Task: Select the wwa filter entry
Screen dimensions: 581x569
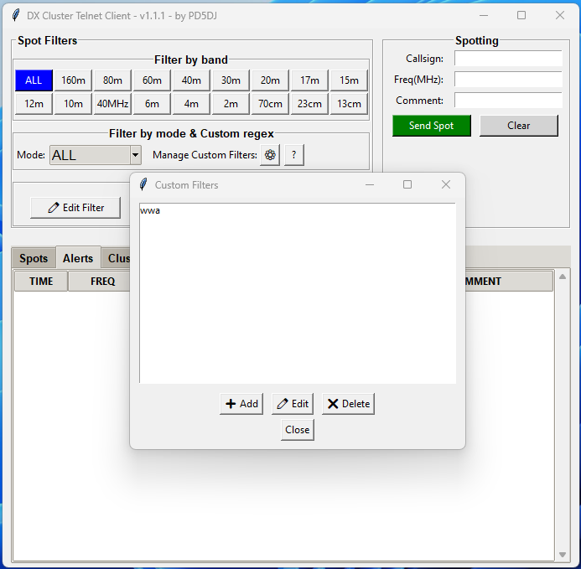Action: (x=151, y=211)
